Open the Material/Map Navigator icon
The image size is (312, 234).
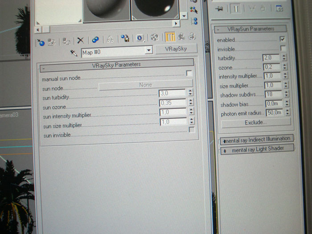[x=194, y=21]
